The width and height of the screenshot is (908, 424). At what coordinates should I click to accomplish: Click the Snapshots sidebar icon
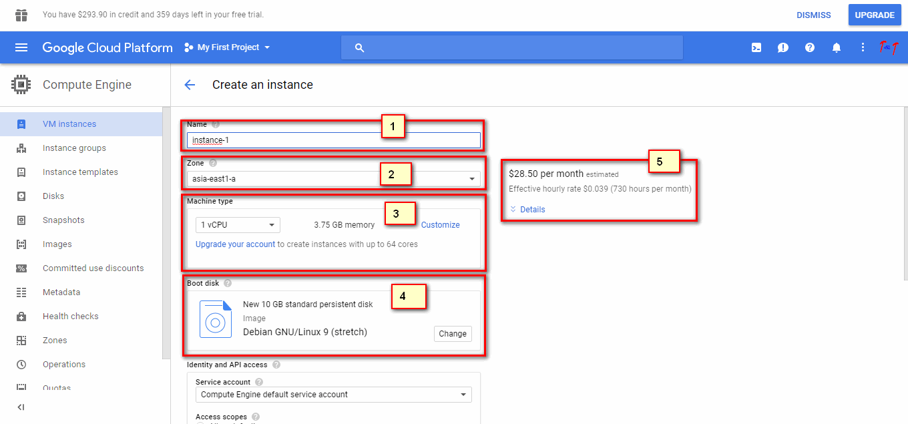[x=21, y=220]
